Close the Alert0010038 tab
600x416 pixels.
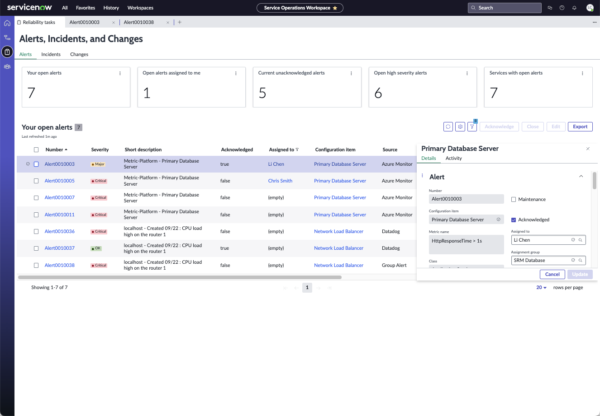pyautogui.click(x=168, y=22)
